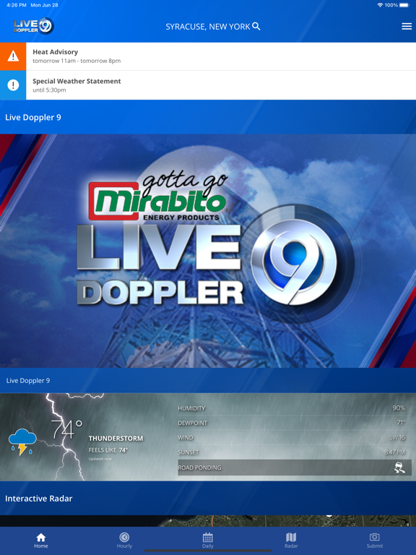Switch to the Home tab
The image size is (416, 555).
click(41, 541)
